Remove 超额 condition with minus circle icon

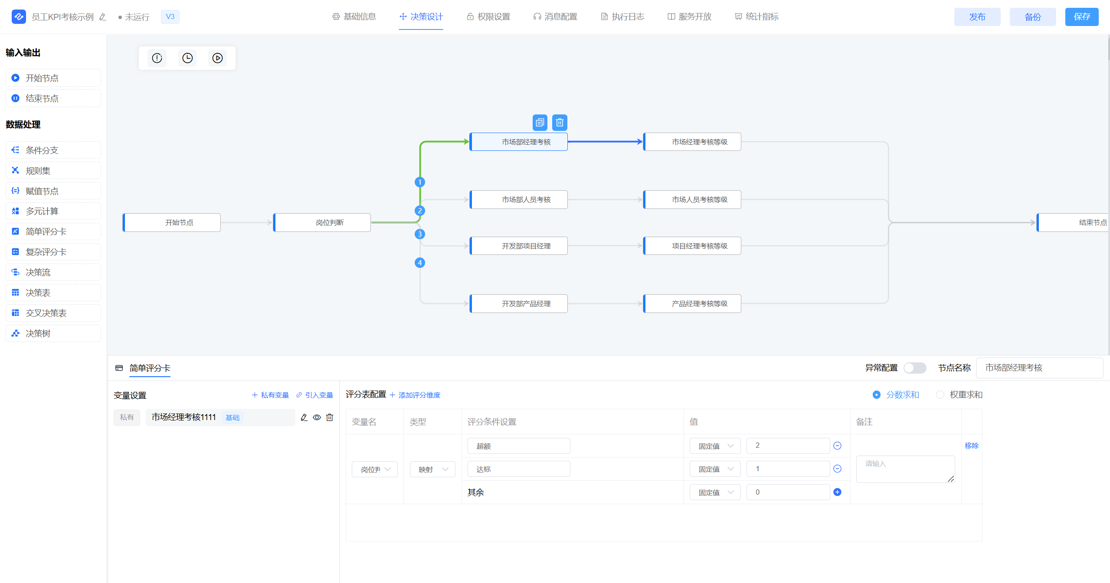[837, 446]
